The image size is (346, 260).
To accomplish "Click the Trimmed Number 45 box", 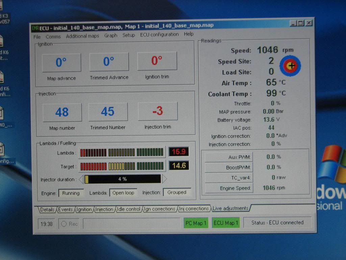I will click(x=108, y=112).
